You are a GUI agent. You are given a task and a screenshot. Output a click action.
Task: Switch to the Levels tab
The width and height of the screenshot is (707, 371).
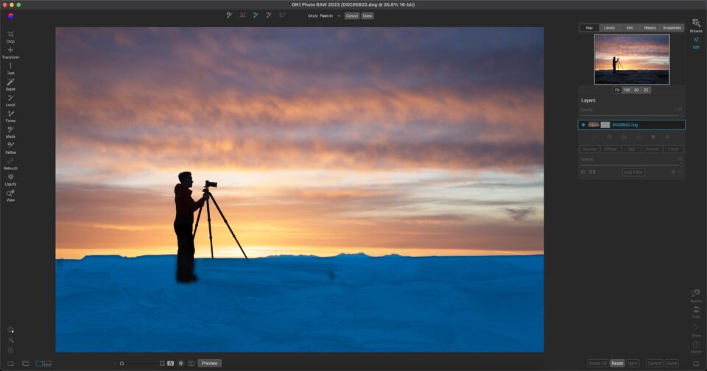[x=609, y=28]
